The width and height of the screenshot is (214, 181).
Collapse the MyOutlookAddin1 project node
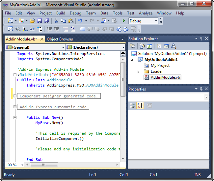tap(132, 60)
